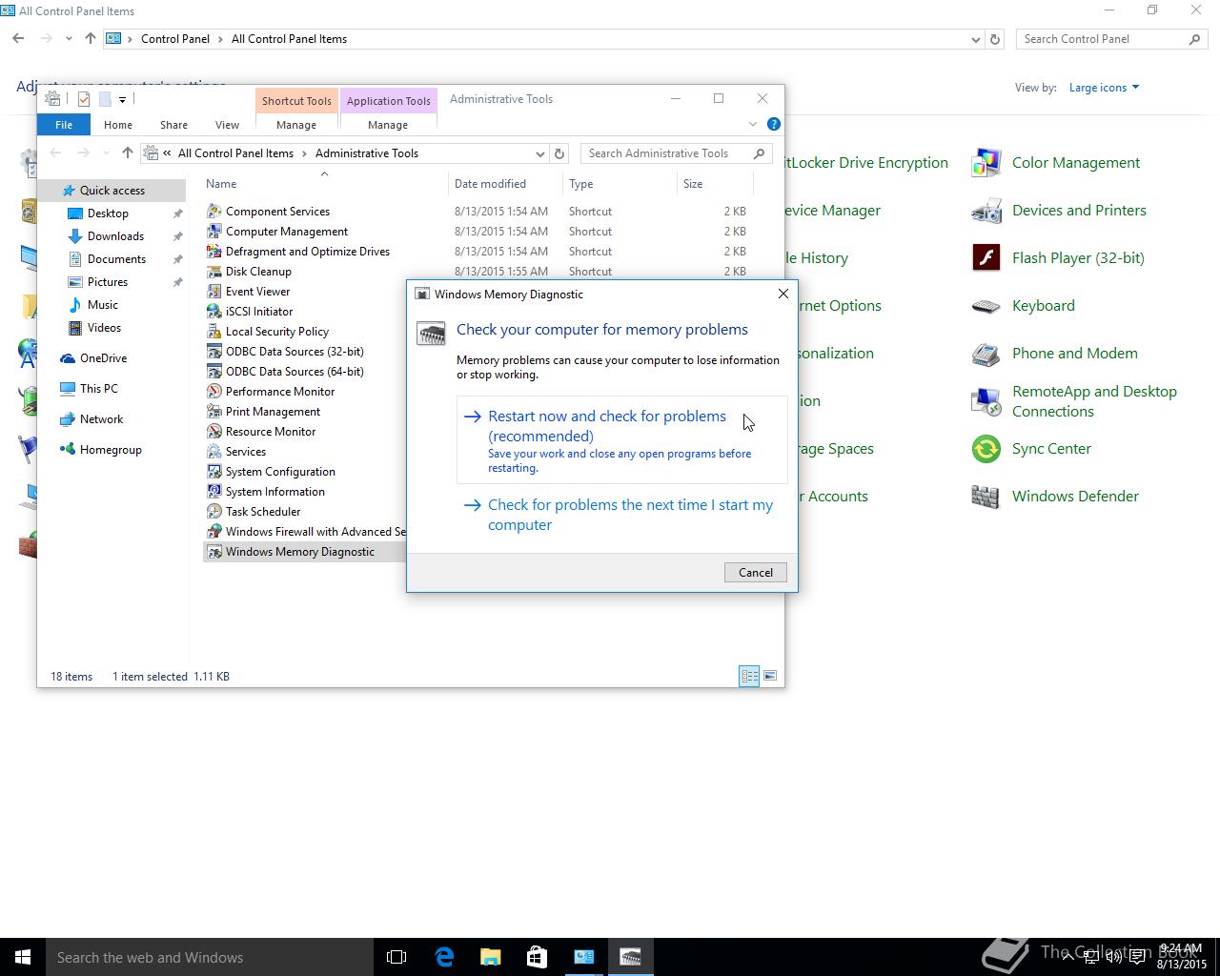Click the chevron before All Control Panel Items
1220x976 pixels.
pyautogui.click(x=168, y=153)
